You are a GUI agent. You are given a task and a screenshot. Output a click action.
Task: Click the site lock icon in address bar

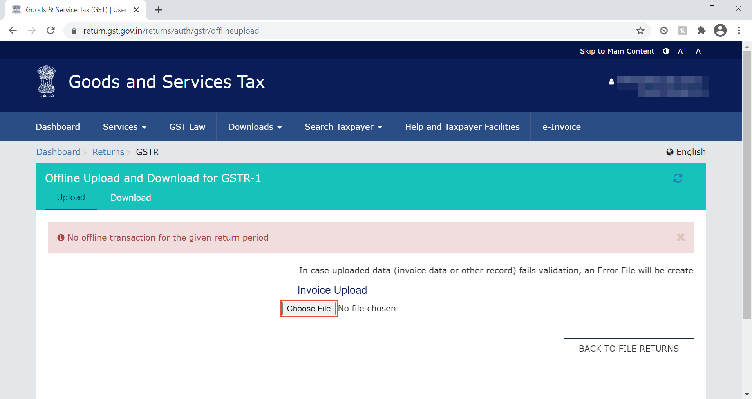point(74,31)
